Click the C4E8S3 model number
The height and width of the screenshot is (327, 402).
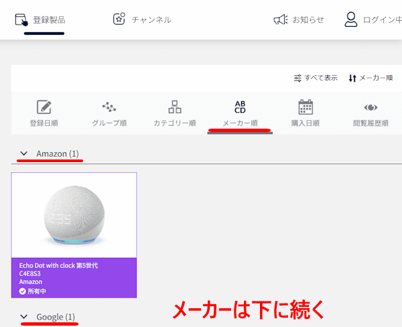[x=29, y=273]
